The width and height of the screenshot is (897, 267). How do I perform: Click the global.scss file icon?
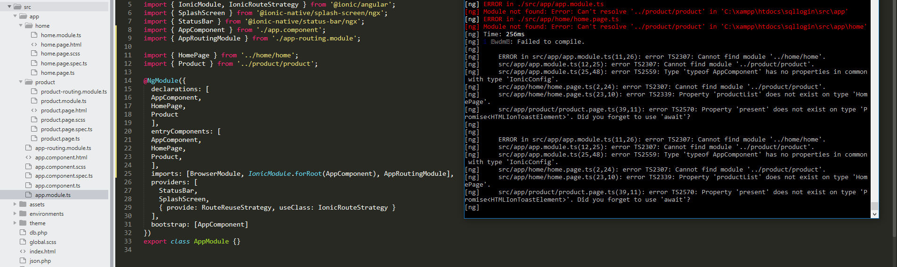tap(23, 242)
